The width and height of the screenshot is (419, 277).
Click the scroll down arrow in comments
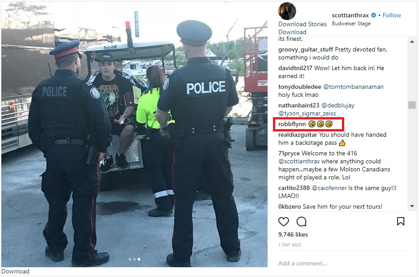coord(412,206)
